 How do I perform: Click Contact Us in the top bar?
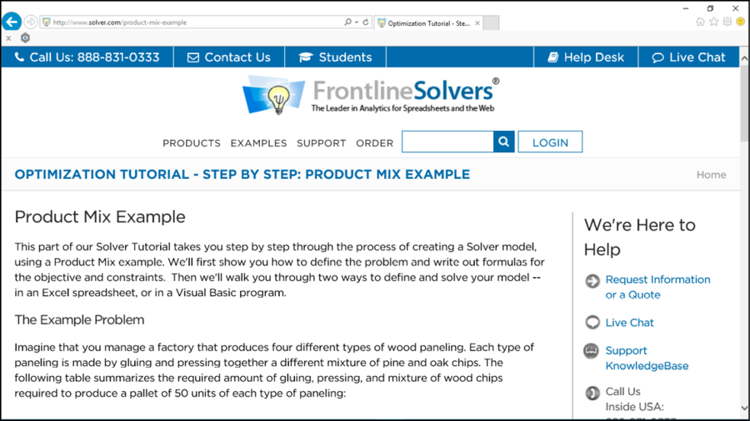tap(229, 57)
